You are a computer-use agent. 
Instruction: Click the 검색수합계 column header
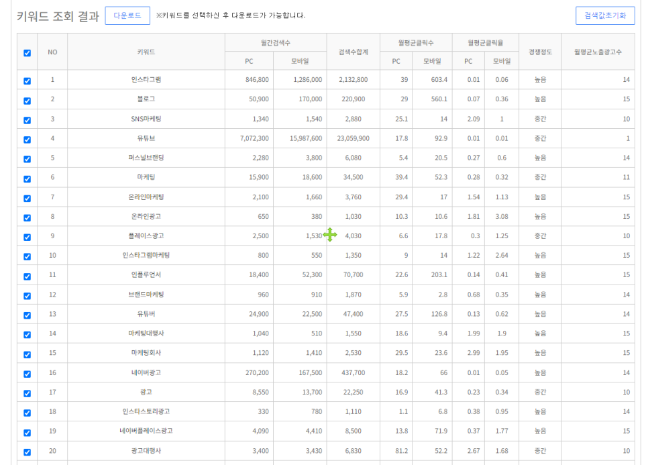click(354, 52)
